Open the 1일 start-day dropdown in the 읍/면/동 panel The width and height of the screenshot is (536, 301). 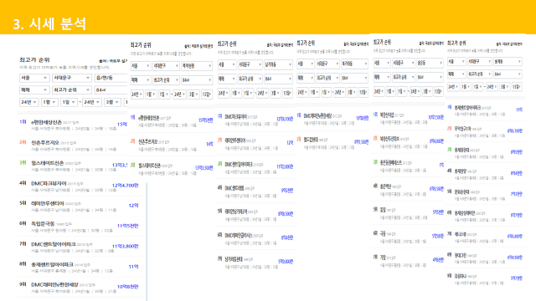[x=69, y=102]
